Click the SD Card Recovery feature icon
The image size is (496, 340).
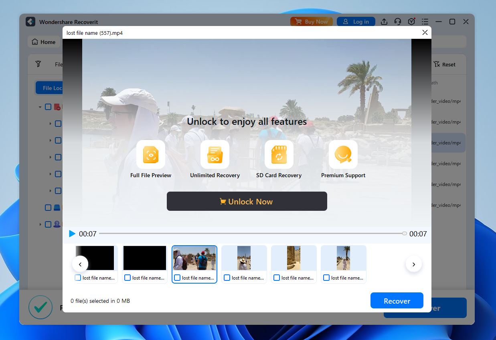coord(279,154)
